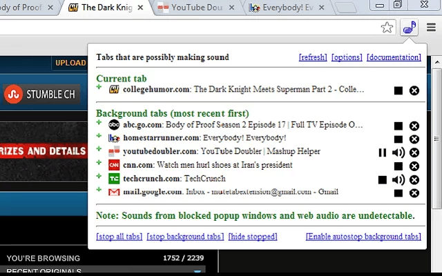
Task: Stop the techcrunch.com tab sound
Action: tap(383, 179)
